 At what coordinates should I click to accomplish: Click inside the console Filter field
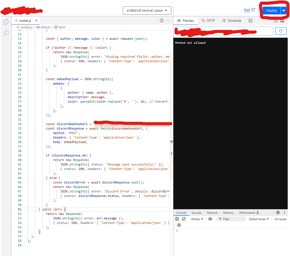point(231,219)
